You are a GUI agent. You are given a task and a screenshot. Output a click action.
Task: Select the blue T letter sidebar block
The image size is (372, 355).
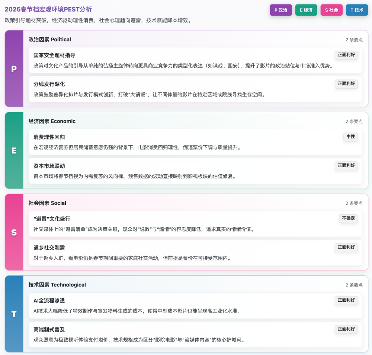point(14,314)
